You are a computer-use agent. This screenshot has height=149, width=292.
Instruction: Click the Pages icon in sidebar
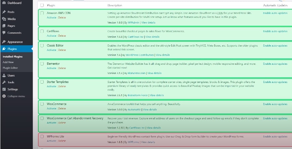pos(4,26)
